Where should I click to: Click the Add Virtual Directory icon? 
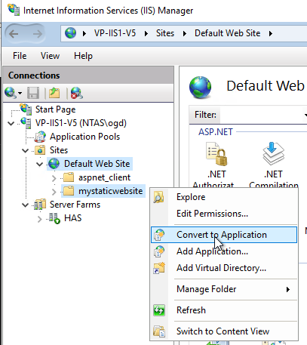tap(159, 268)
